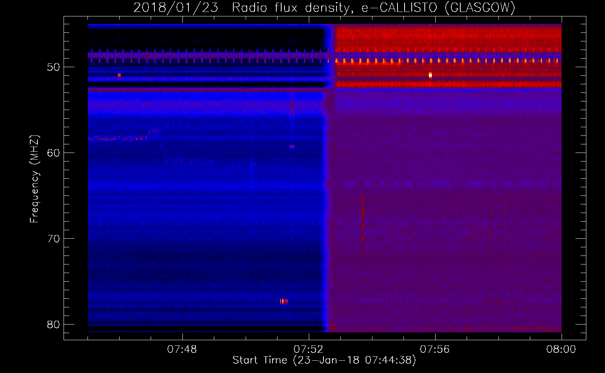Click the 50 frequency tick label
Screen dimensions: 605x373
pyautogui.click(x=54, y=67)
